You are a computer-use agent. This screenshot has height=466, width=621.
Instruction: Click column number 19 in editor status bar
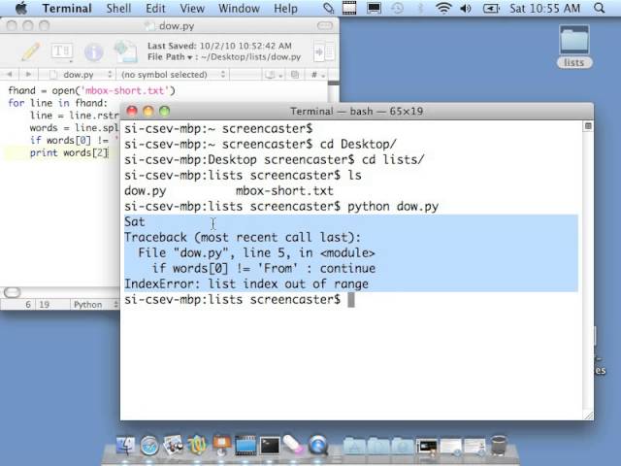[45, 304]
